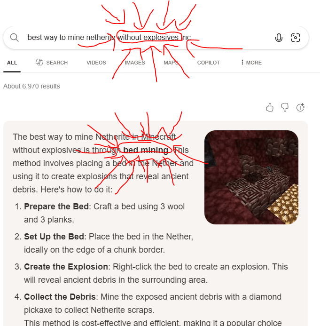This screenshot has width=320, height=326.
Task: Open visual search camera icon
Action: pos(295,38)
